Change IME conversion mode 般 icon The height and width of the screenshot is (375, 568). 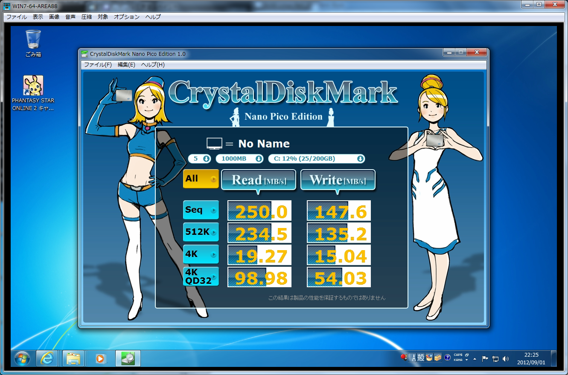coord(421,358)
